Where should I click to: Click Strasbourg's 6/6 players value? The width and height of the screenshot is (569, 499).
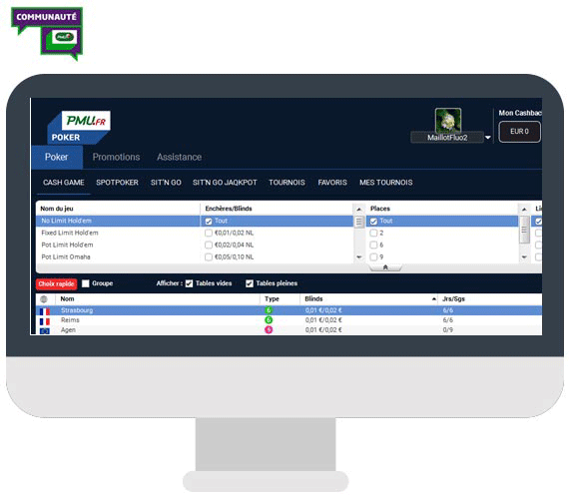(448, 310)
